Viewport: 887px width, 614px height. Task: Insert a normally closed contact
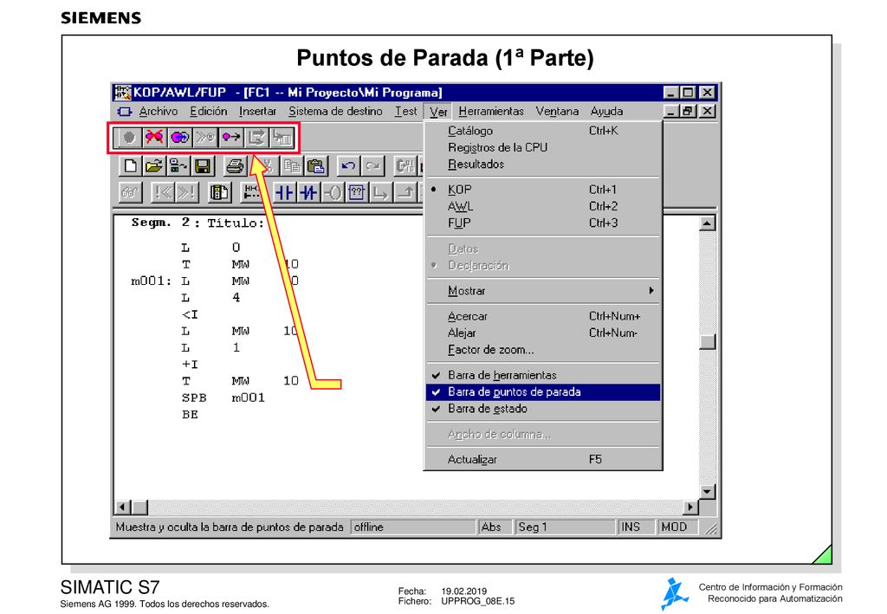tap(308, 193)
